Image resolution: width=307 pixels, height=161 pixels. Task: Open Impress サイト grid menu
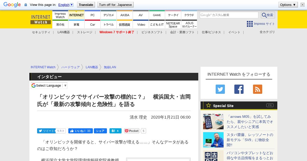pyautogui.click(x=261, y=24)
